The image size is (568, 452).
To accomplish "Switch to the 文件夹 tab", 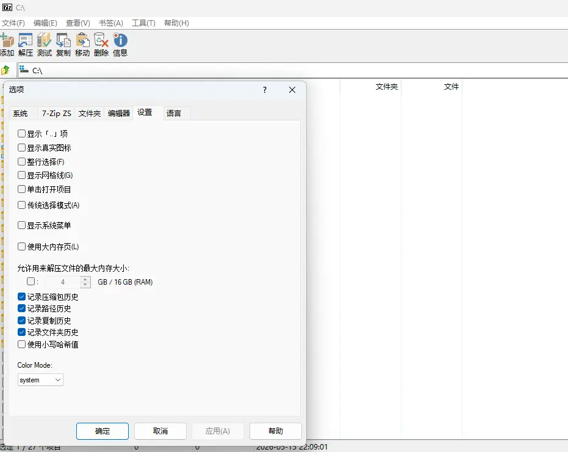I will point(90,114).
